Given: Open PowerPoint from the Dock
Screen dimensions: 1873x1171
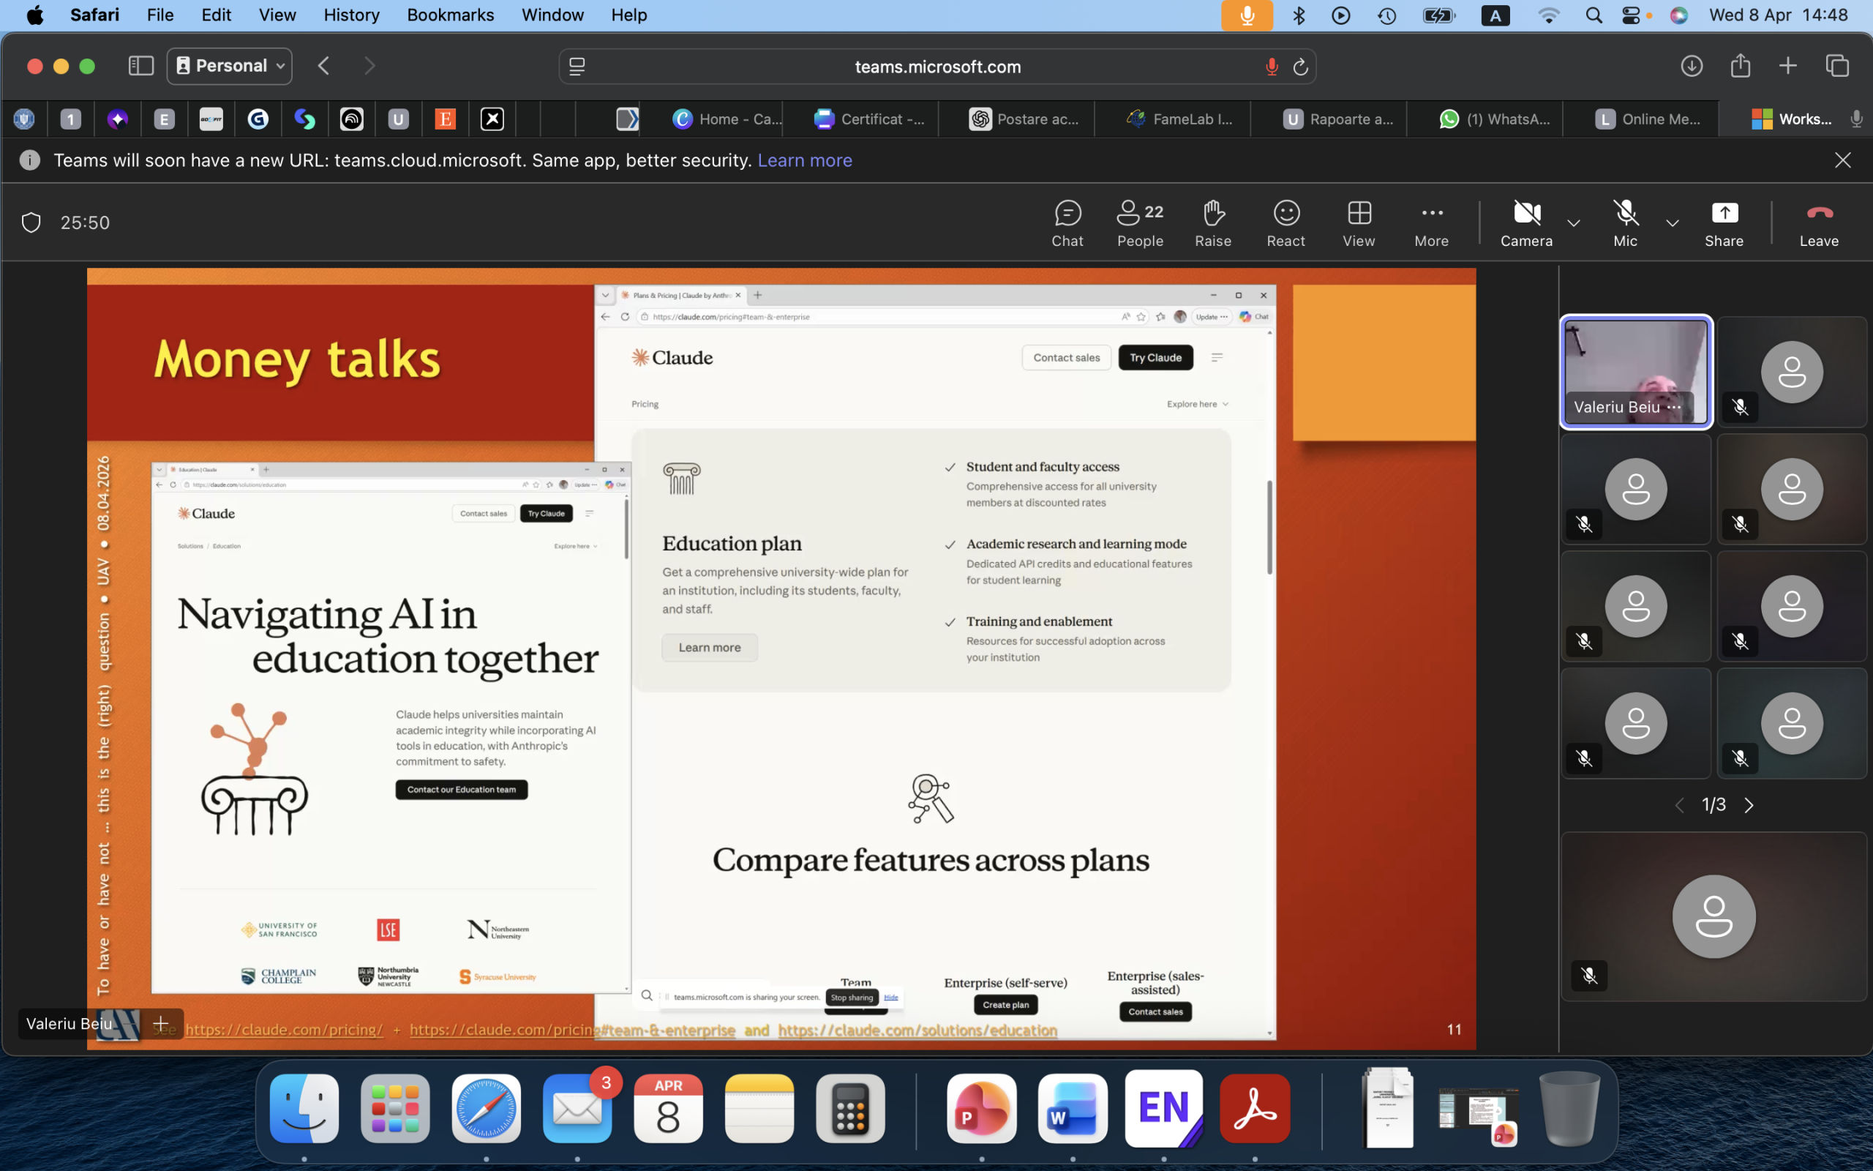Looking at the screenshot, I should coord(981,1108).
